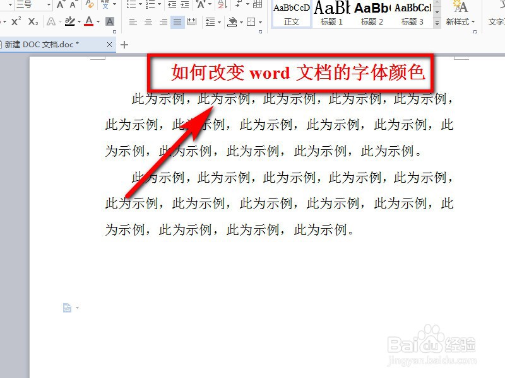
Task: Select the Clear Formatting eraser icon
Action: 88,5
